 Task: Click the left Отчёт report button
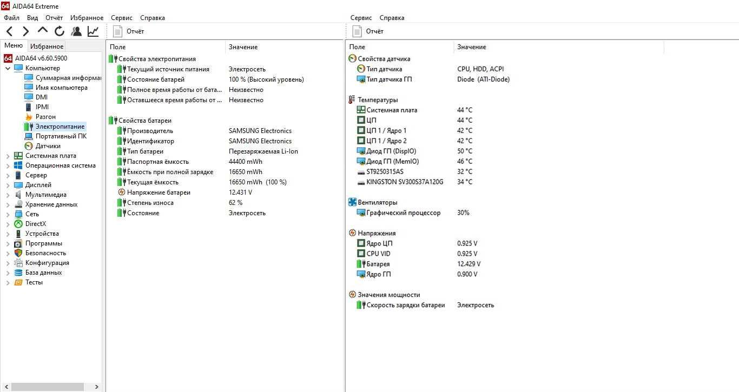[x=129, y=31]
